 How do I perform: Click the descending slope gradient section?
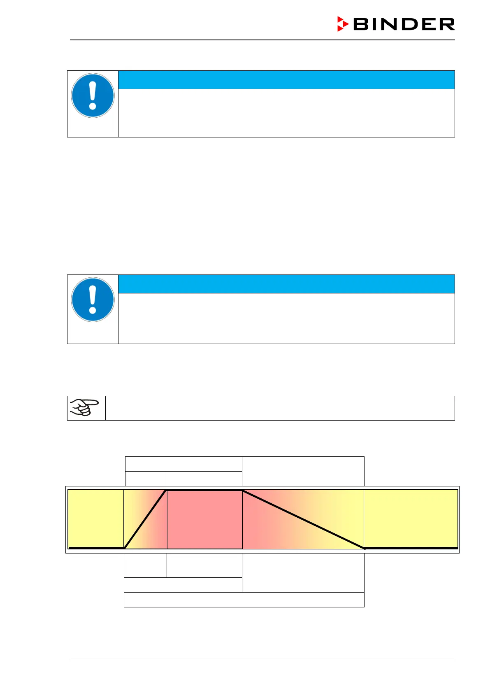tap(303, 519)
